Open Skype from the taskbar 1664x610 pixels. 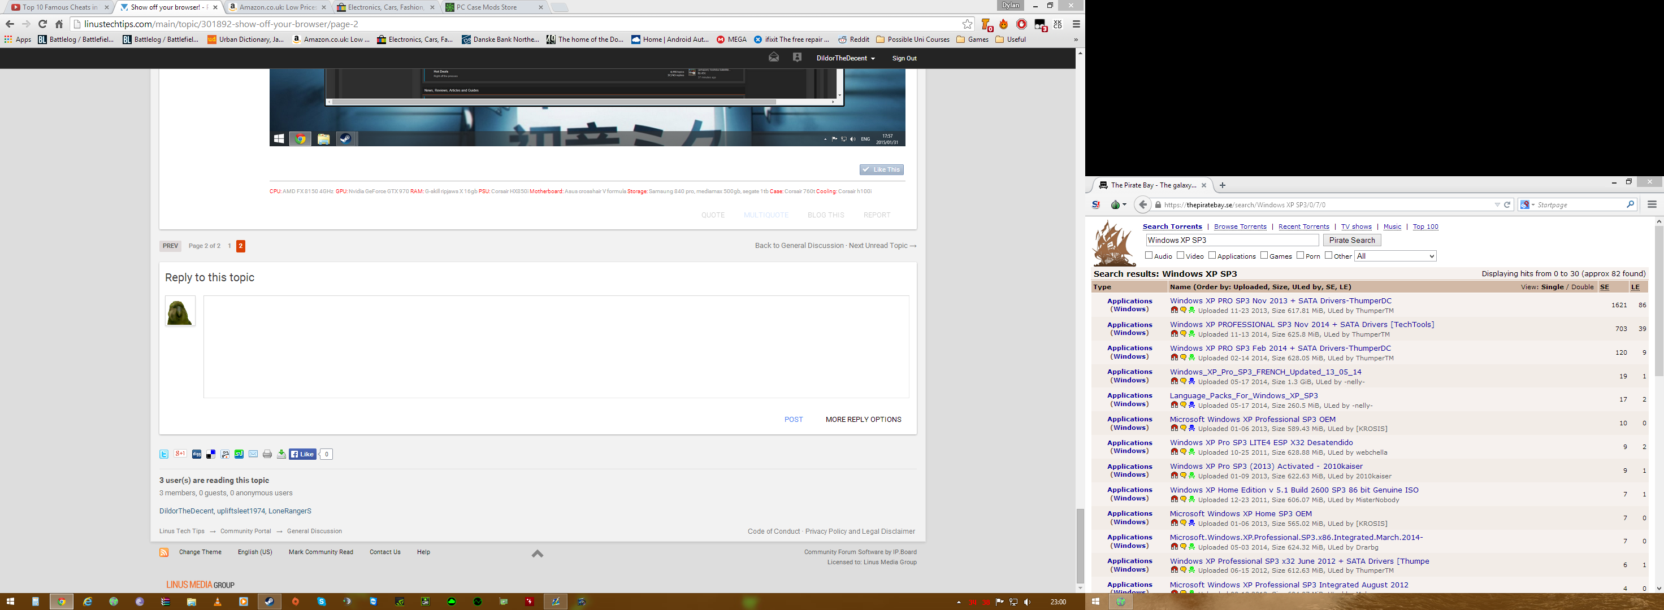(x=322, y=602)
